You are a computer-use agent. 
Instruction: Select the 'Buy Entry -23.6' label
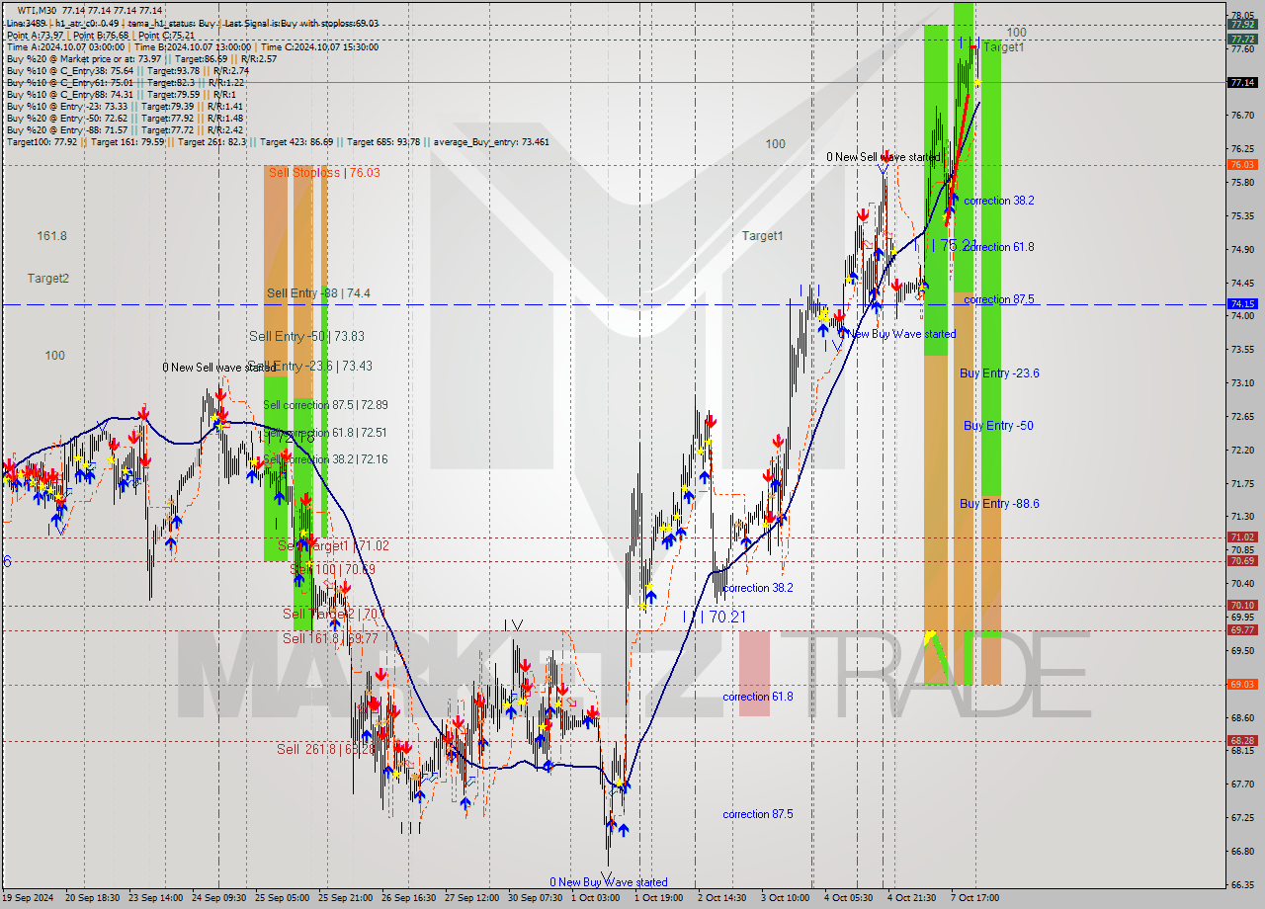point(999,373)
